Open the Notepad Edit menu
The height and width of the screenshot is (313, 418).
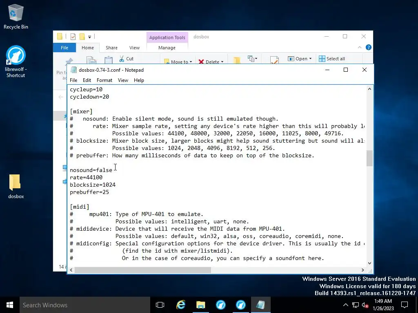pyautogui.click(x=87, y=80)
